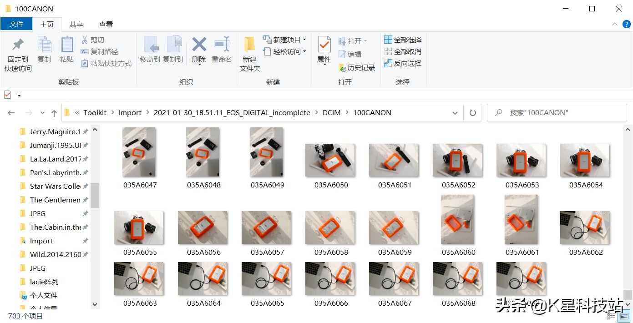
Task: Select all items with 全部选择
Action: pos(402,40)
